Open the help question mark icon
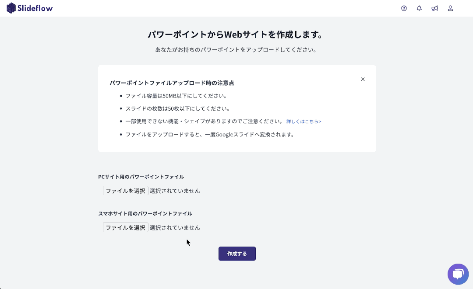The width and height of the screenshot is (473, 289). [x=404, y=8]
